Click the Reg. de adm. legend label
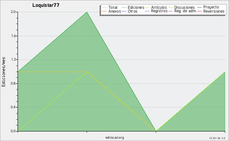The image size is (229, 141). (x=185, y=11)
